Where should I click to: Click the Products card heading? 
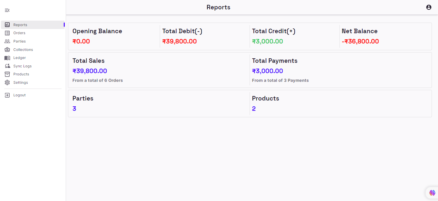click(x=266, y=98)
